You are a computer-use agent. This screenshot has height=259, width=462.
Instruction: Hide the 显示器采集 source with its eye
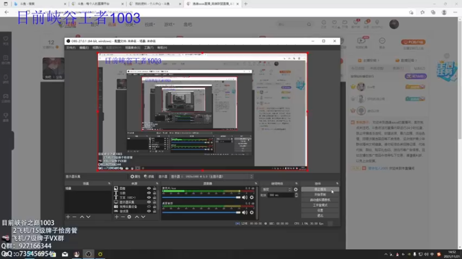point(149,202)
